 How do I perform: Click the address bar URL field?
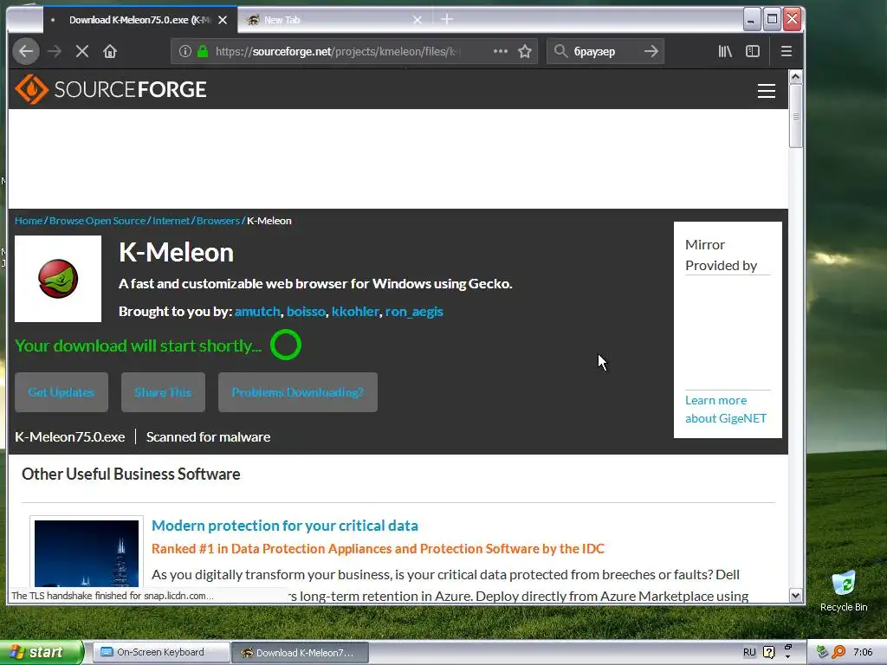click(x=337, y=51)
